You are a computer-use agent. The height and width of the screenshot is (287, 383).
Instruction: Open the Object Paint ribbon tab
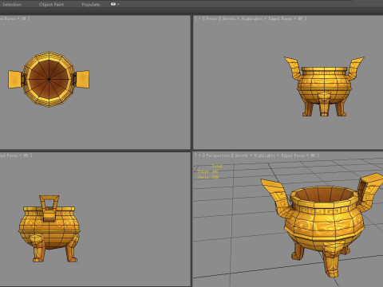tap(51, 5)
